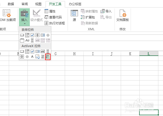Viewport: 163px width, 116px height.
Task: Insert an ActiveX Check Box
Action: (32, 52)
